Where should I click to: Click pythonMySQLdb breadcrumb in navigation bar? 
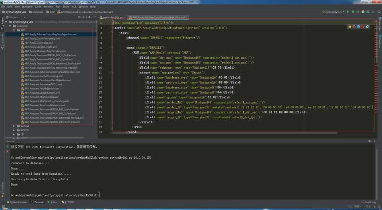tap(14, 12)
